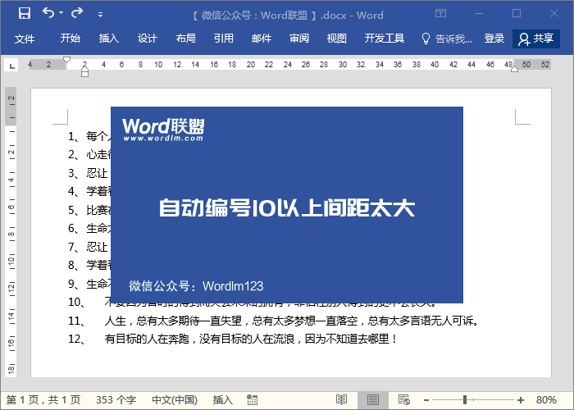Switch to the 引用 ribbon tab
Screen dimensions: 574x410
[x=224, y=39]
